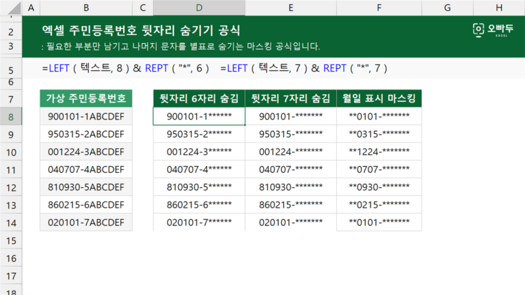525x295 pixels.
Task: Select cell 950315-2******
Action: [199, 134]
